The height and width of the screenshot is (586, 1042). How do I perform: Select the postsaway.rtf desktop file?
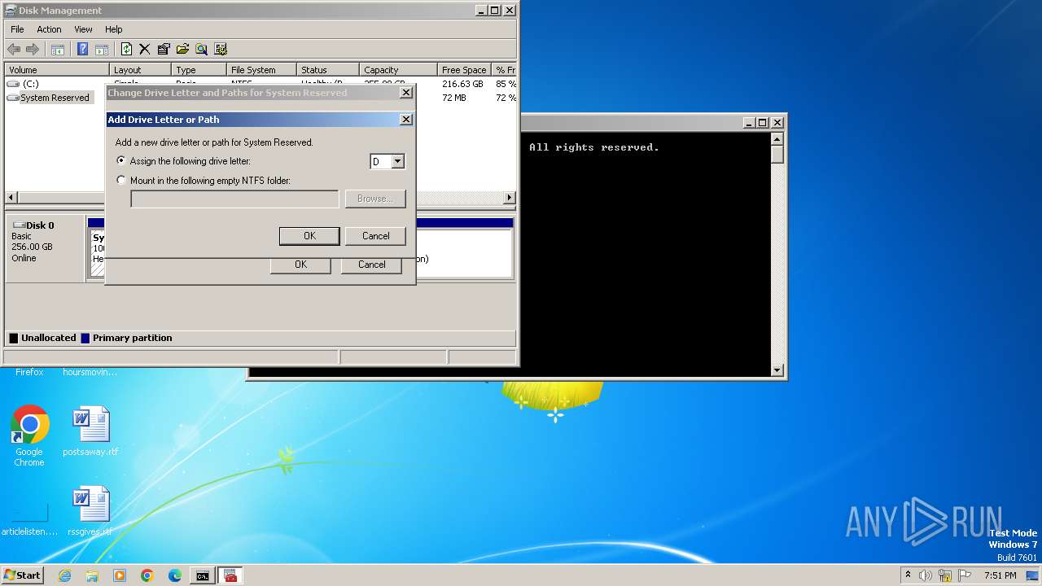(x=90, y=431)
